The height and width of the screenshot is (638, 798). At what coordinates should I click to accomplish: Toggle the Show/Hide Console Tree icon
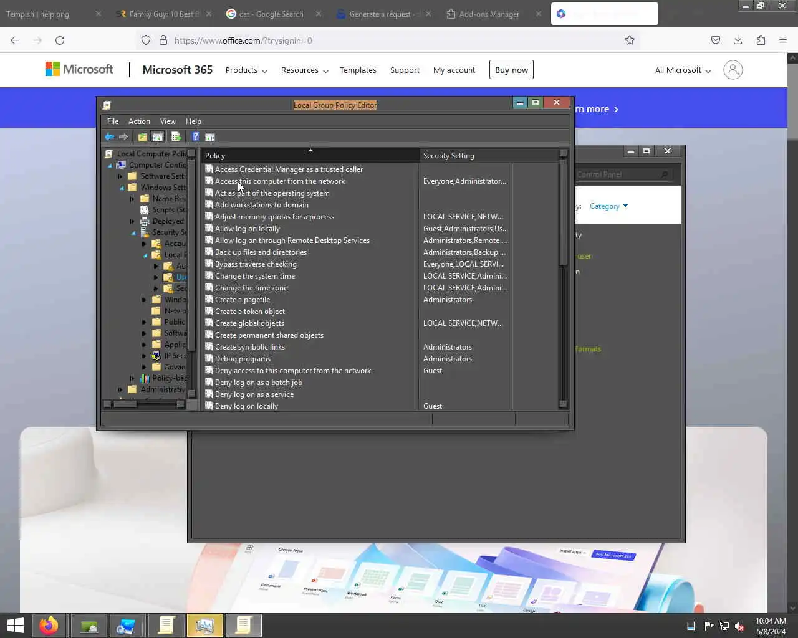click(x=158, y=136)
